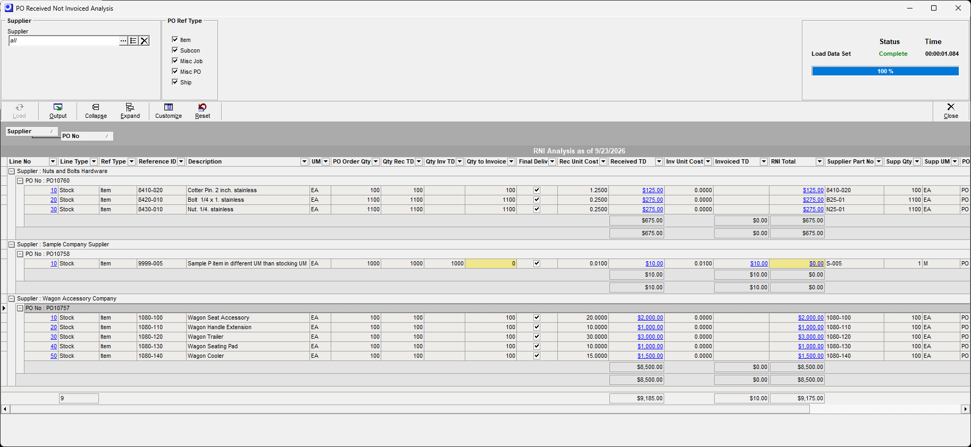
Task: Toggle the Misc PO checkbox
Action: 175,71
